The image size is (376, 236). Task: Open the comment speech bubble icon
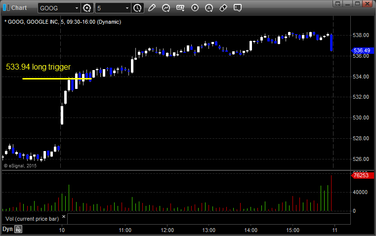coord(238,8)
